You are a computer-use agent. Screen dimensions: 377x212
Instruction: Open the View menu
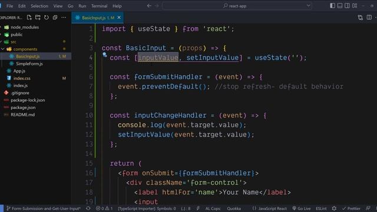[x=58, y=6]
